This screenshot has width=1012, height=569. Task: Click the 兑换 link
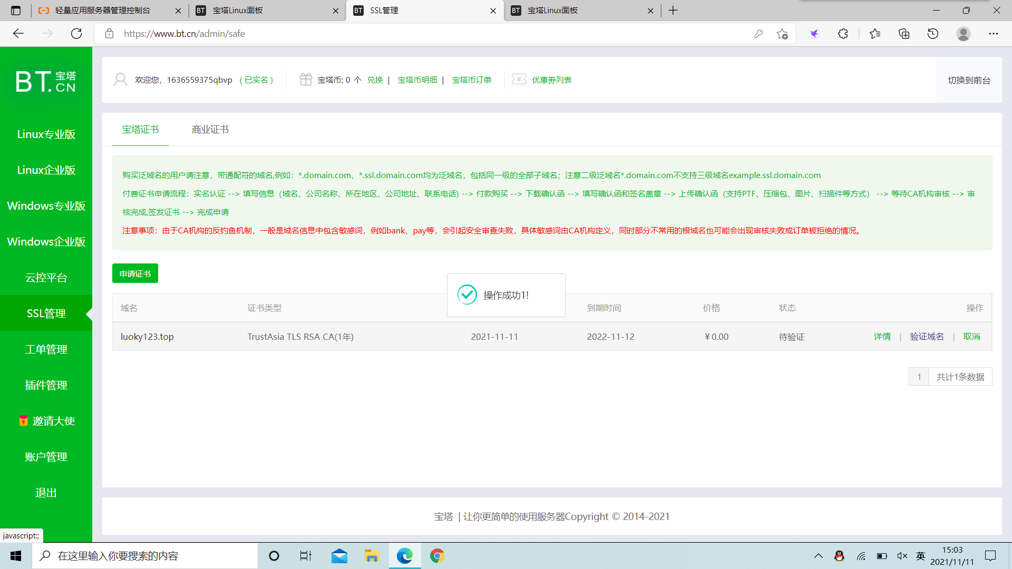375,80
